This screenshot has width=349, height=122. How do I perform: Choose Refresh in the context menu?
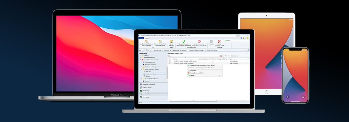(x=205, y=75)
